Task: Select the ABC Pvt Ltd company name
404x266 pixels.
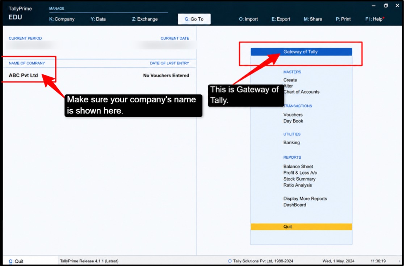Action: (x=24, y=76)
